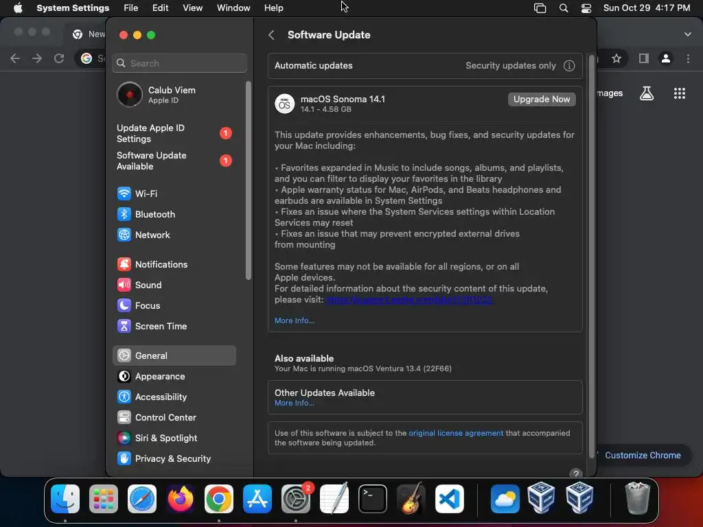Reload page in Chrome window

(59, 58)
